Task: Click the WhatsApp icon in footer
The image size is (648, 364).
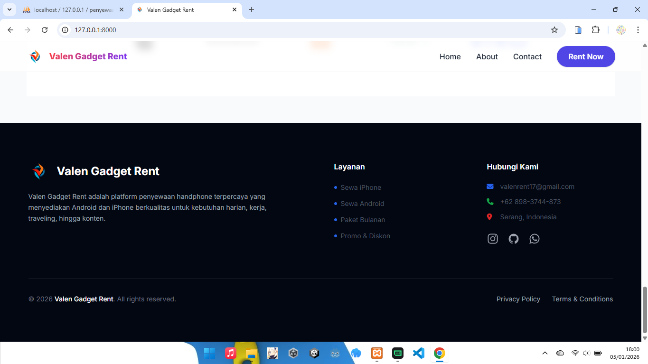Action: click(x=535, y=239)
